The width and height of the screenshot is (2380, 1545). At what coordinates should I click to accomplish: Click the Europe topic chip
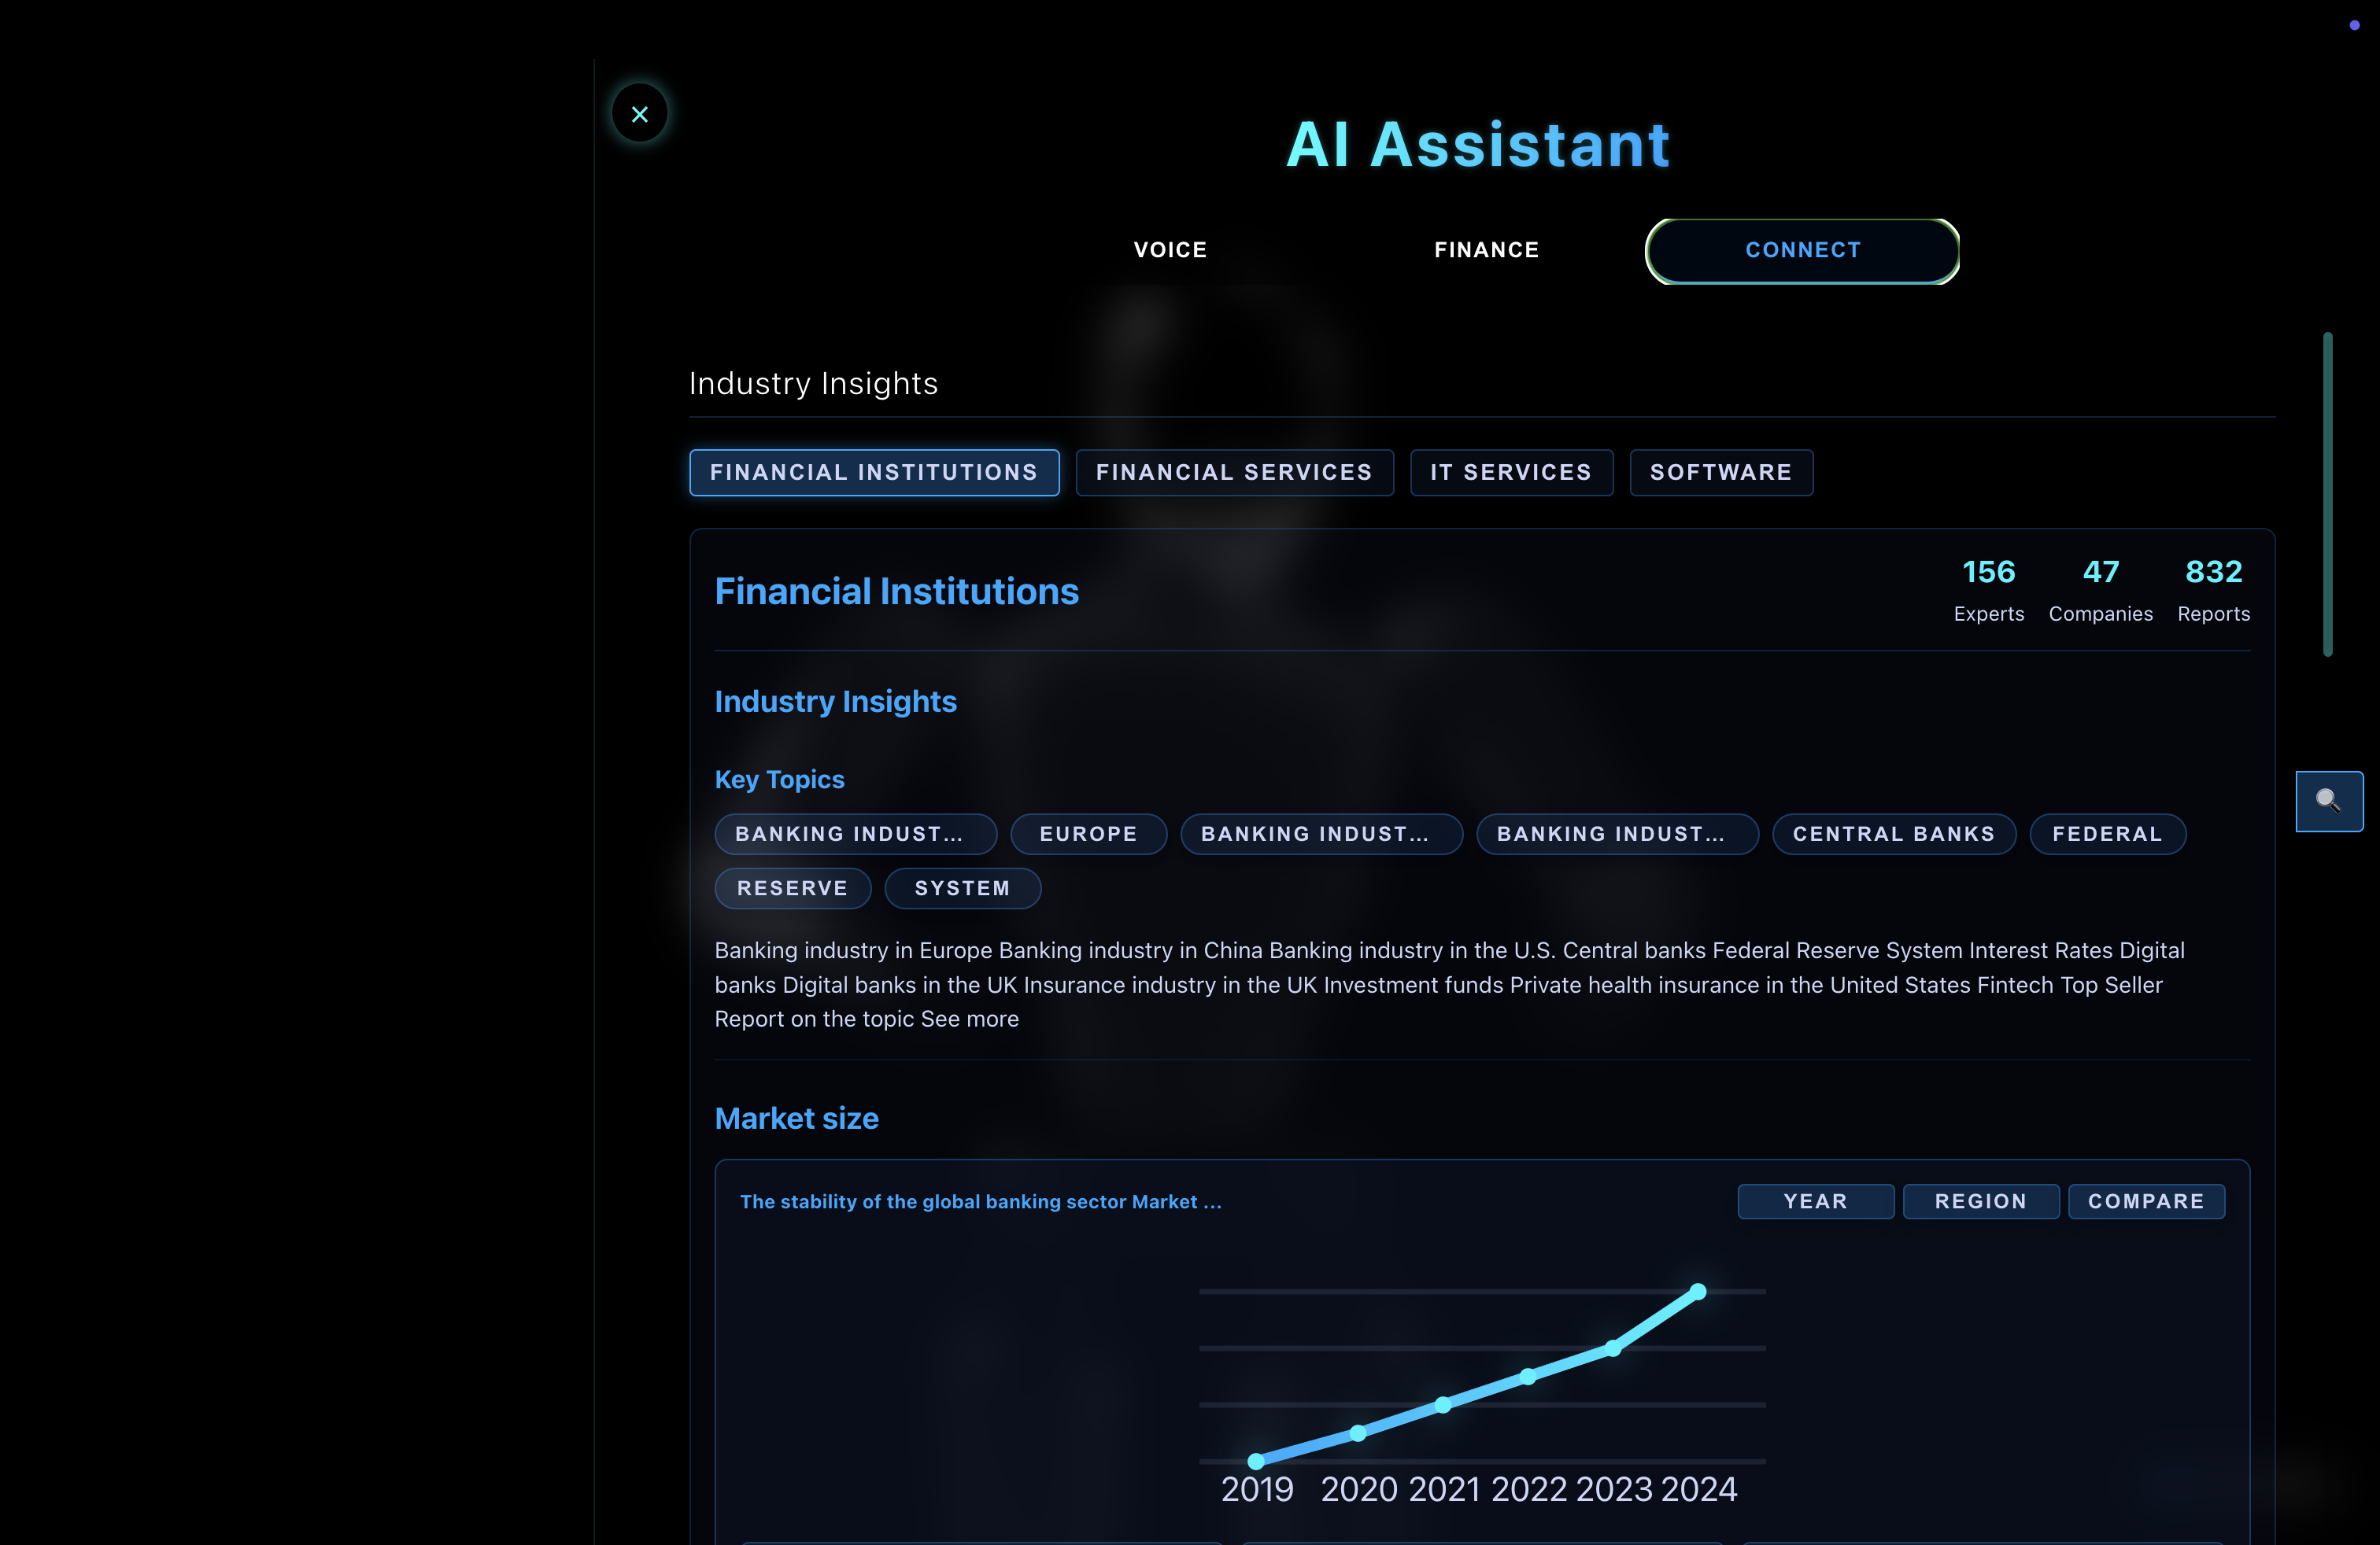pyautogui.click(x=1088, y=835)
